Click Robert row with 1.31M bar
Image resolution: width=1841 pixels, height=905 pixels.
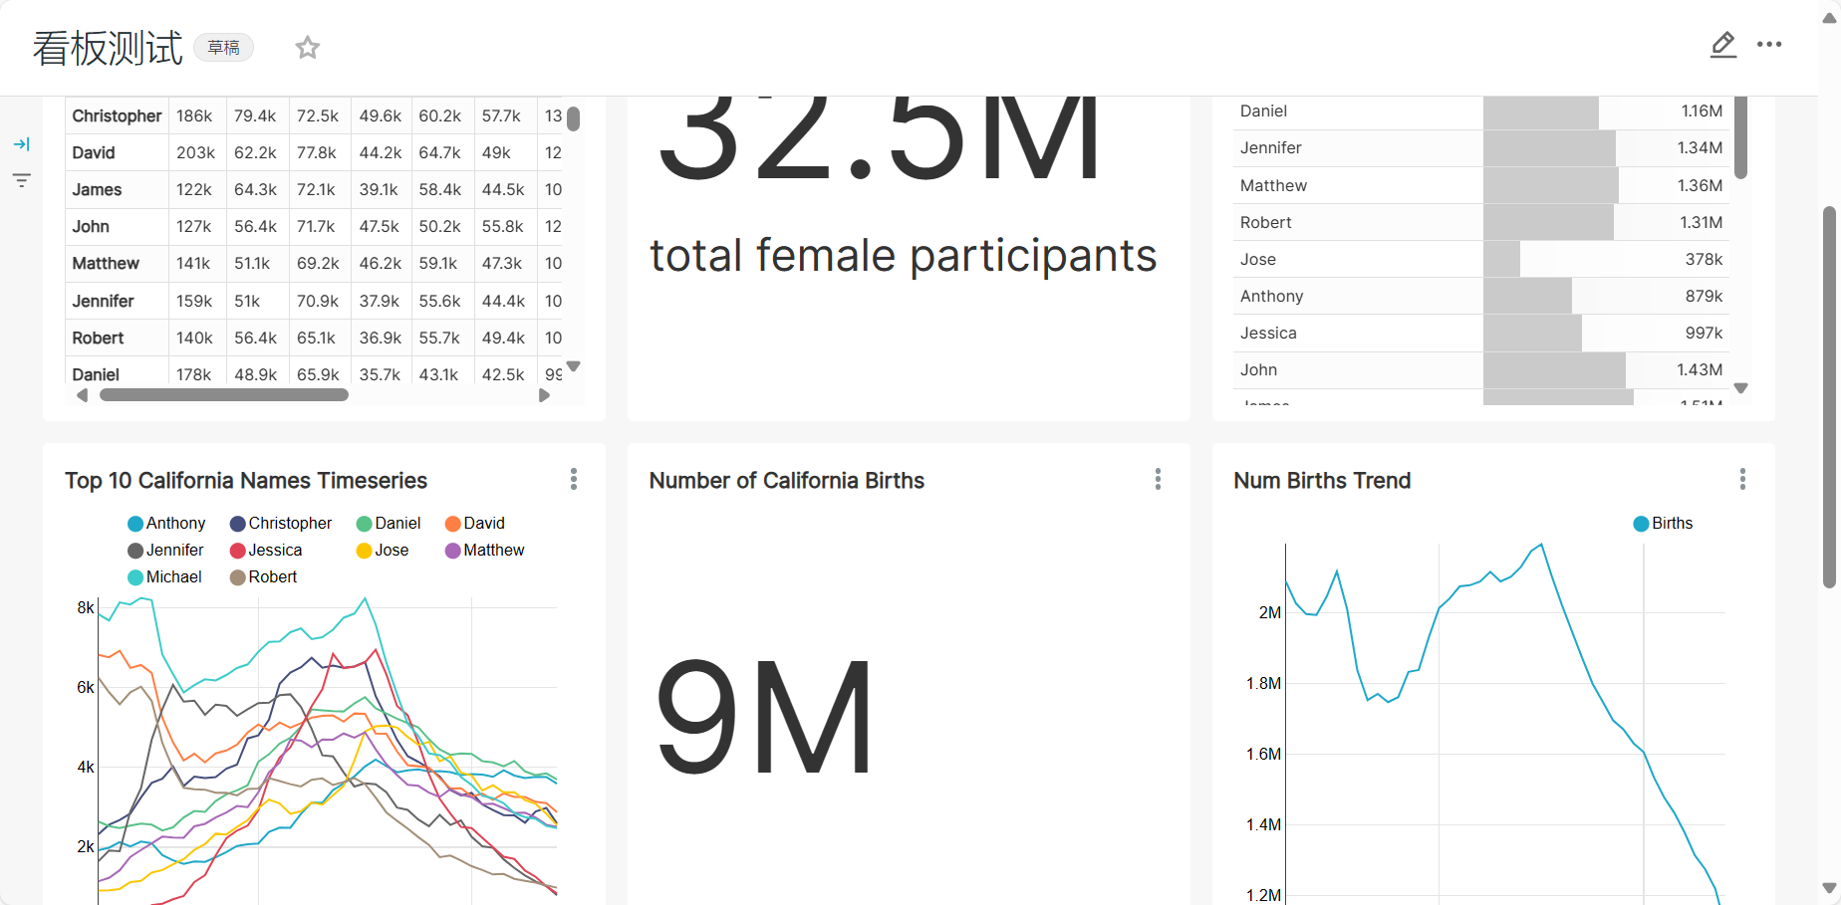click(x=1480, y=222)
